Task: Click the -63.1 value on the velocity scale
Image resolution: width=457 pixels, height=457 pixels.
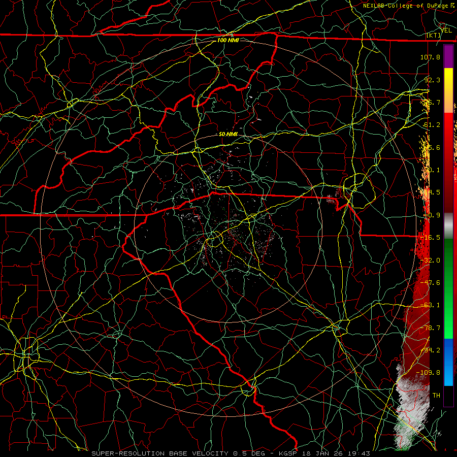Action: 430,305
